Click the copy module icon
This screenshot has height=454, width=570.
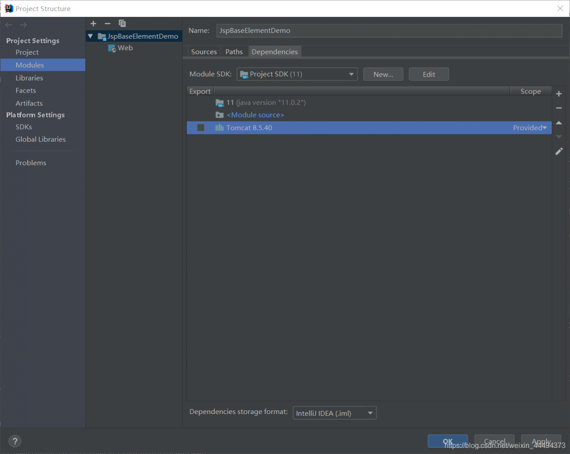122,24
